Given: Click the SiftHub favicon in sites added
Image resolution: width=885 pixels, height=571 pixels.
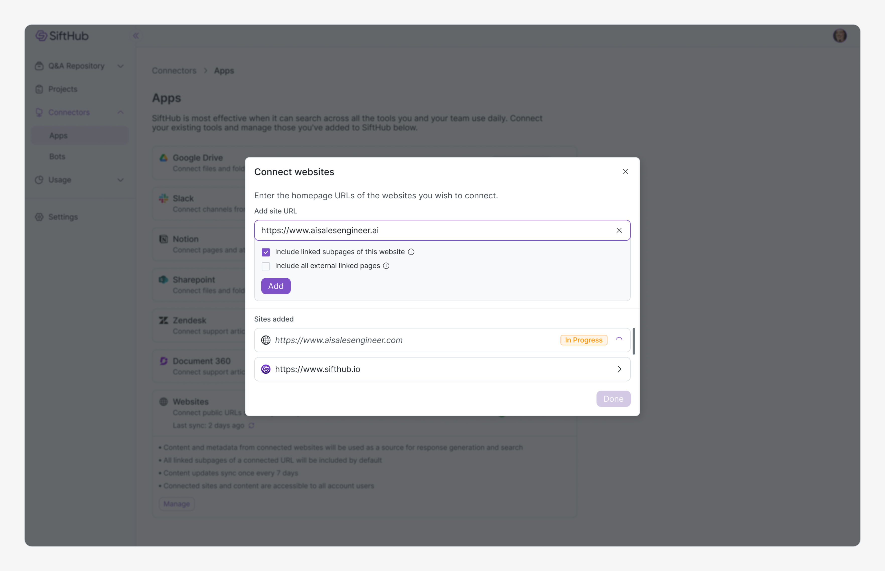Looking at the screenshot, I should pos(266,369).
